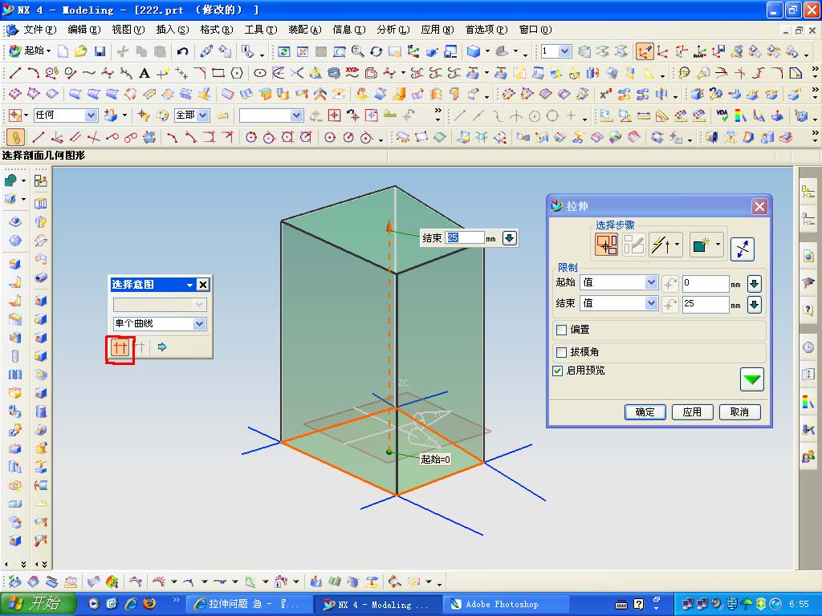Screen dimensions: 822x616
Task: Click the 起始 distance field showing 0
Action: click(706, 283)
